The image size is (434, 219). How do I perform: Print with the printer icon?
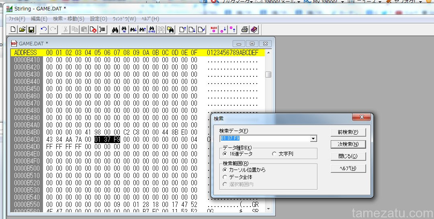pyautogui.click(x=245, y=29)
